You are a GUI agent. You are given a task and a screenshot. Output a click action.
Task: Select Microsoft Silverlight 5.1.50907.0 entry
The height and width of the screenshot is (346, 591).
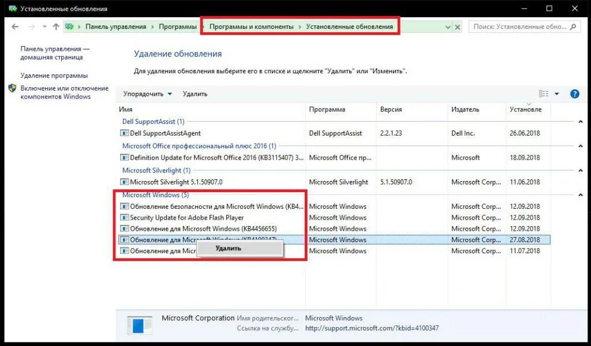coord(176,182)
